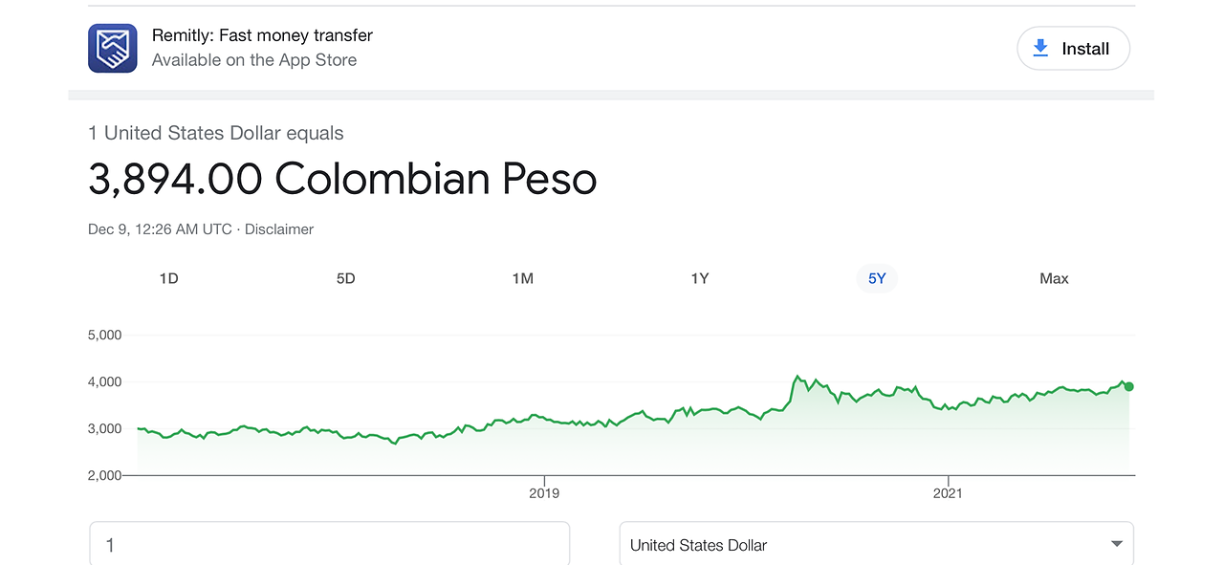Switch chart to 1Y range

(x=700, y=278)
